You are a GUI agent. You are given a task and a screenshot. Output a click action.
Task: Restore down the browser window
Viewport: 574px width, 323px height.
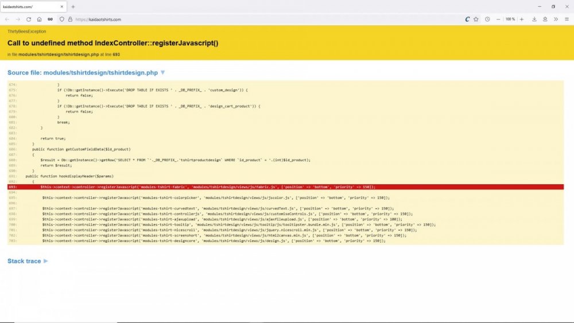pyautogui.click(x=553, y=6)
